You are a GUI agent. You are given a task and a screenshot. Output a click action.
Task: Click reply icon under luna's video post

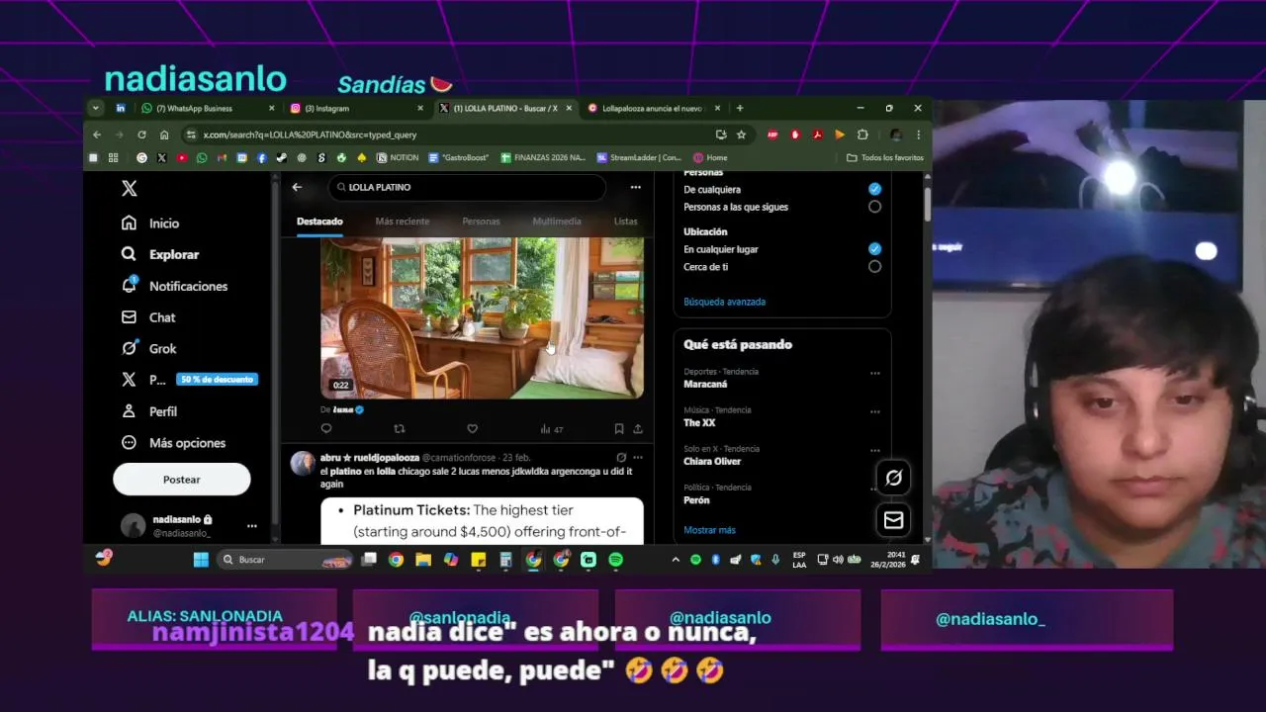click(x=326, y=428)
